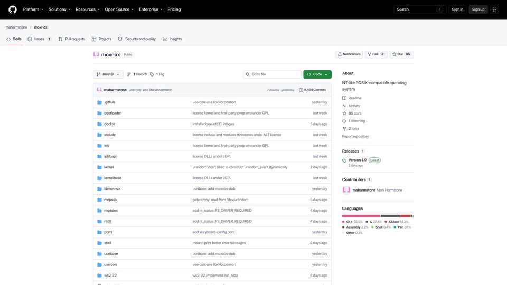Screen dimensions: 507x285
Task: Open the bootloader folder icon
Action: point(100,113)
